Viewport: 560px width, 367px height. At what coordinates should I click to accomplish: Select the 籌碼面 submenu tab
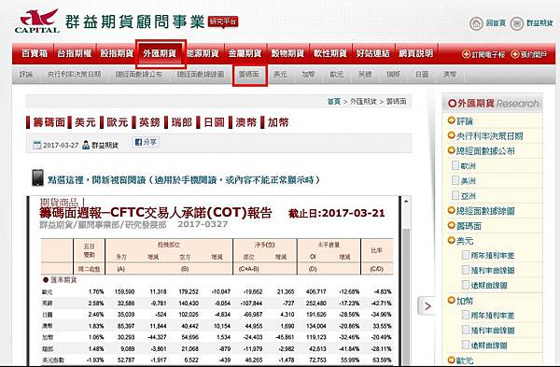249,75
